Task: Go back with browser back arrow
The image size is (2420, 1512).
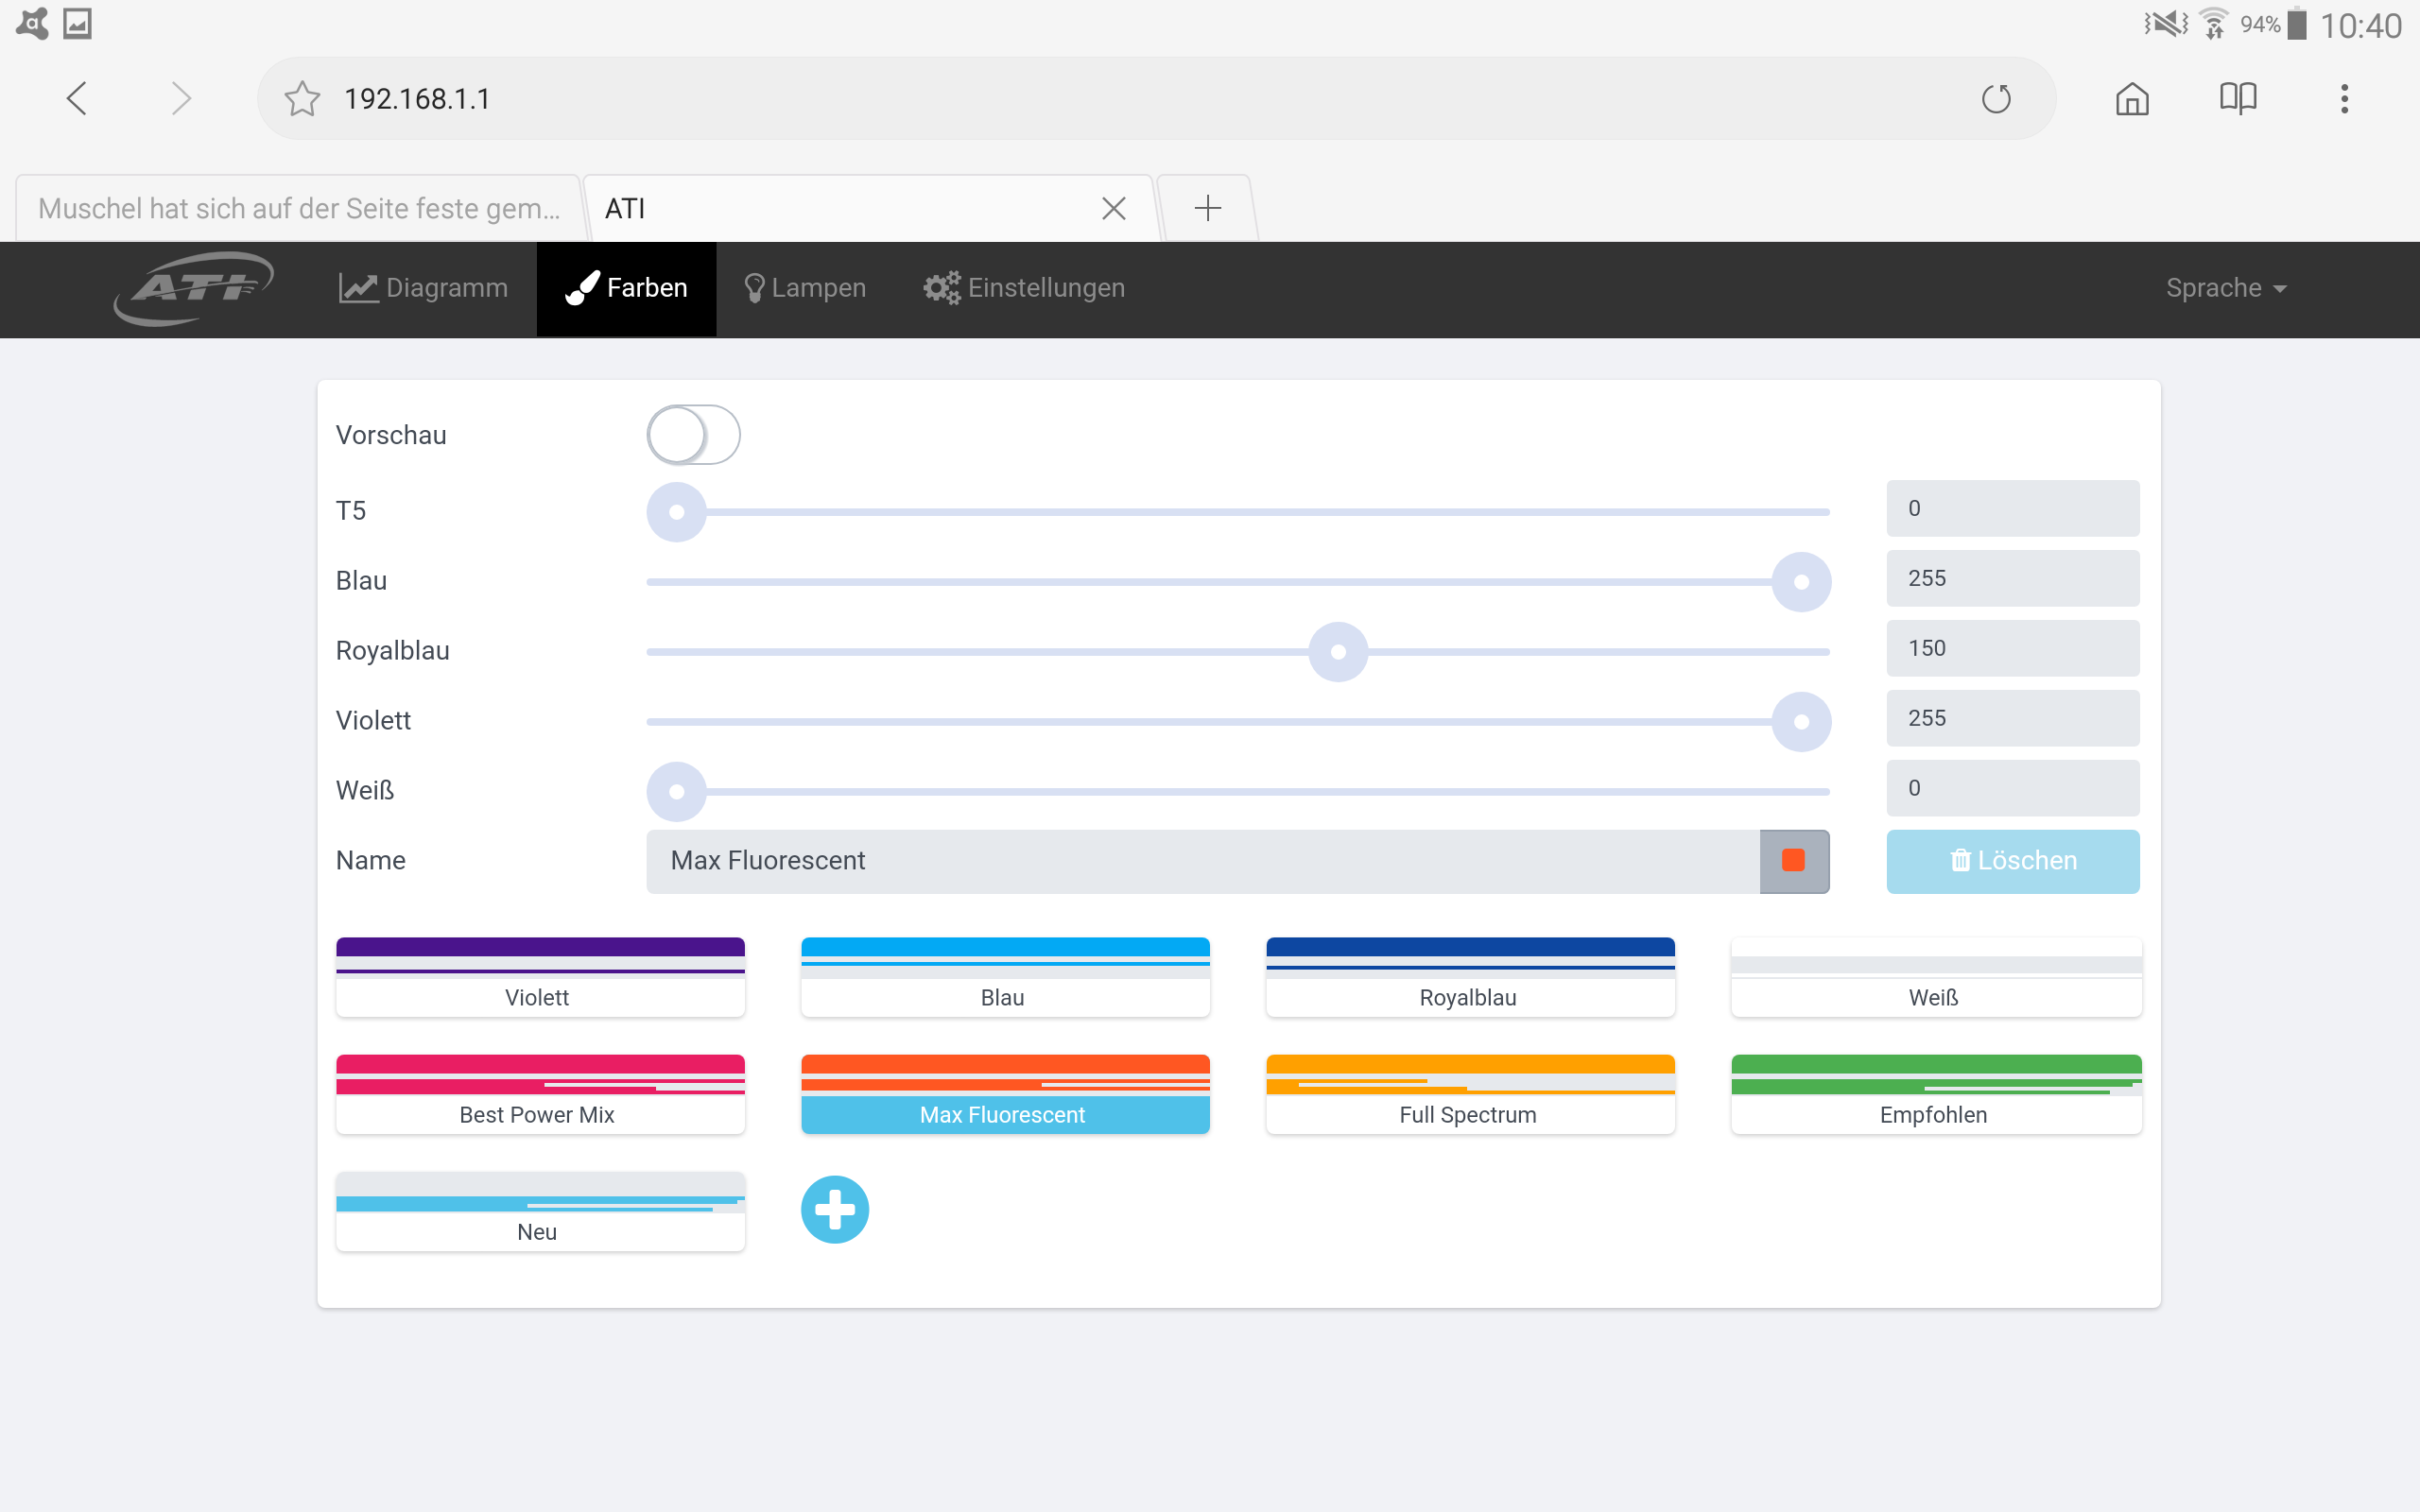Action: pos(77,99)
